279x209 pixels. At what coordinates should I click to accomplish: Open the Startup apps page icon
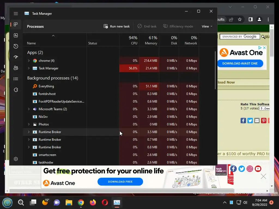point(16,57)
